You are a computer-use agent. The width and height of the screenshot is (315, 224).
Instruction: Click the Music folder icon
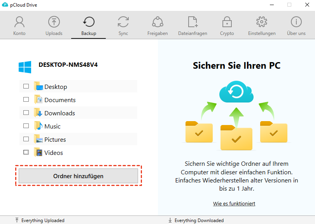pyautogui.click(x=38, y=126)
